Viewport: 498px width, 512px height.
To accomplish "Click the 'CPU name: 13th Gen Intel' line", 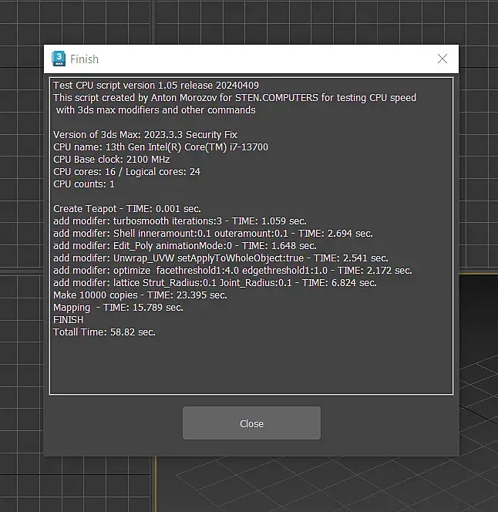I will point(160,147).
